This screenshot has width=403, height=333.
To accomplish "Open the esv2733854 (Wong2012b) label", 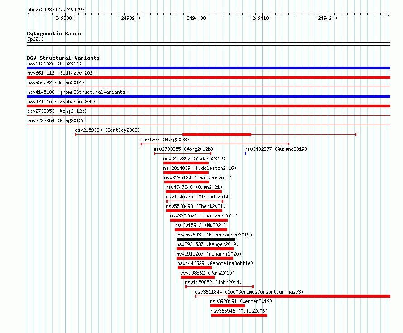I will point(57,121).
